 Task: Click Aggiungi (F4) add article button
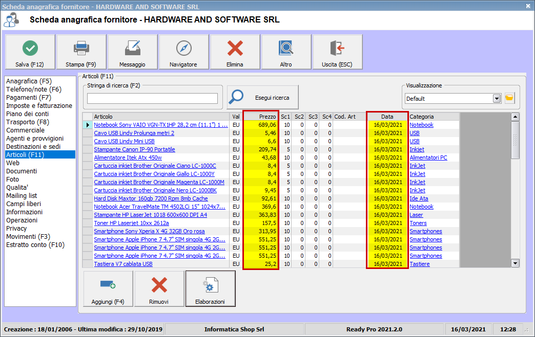coord(108,288)
